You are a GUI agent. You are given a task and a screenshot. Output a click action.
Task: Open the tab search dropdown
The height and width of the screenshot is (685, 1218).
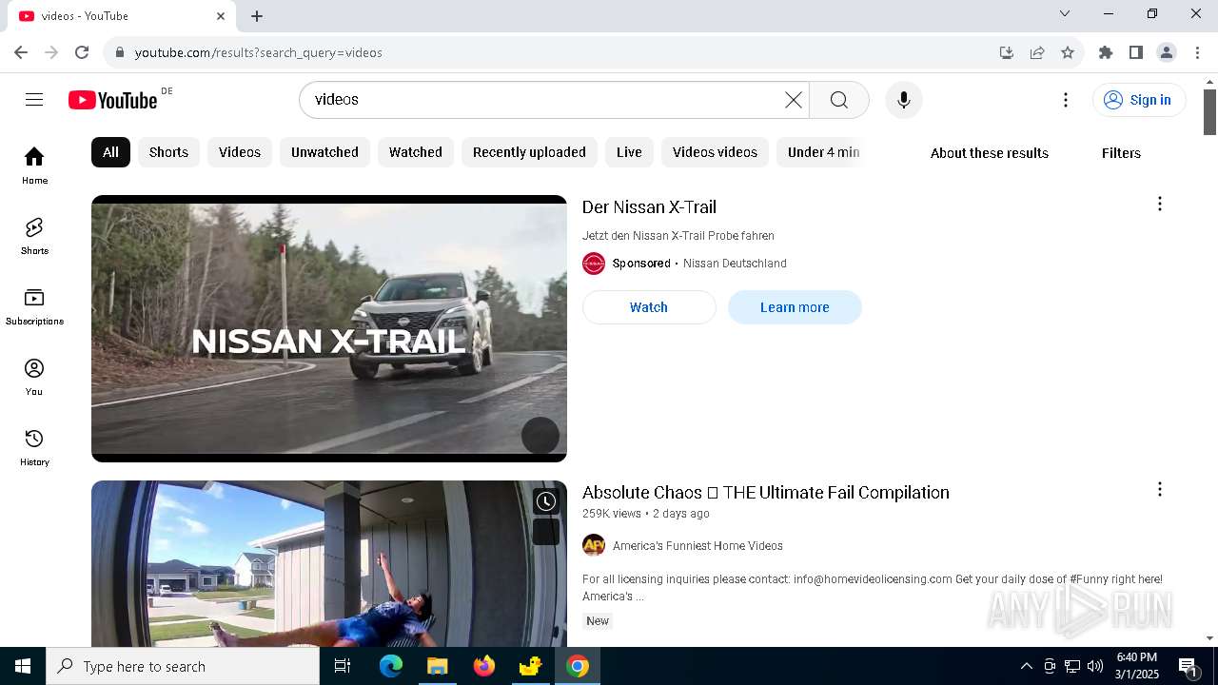[x=1065, y=13]
